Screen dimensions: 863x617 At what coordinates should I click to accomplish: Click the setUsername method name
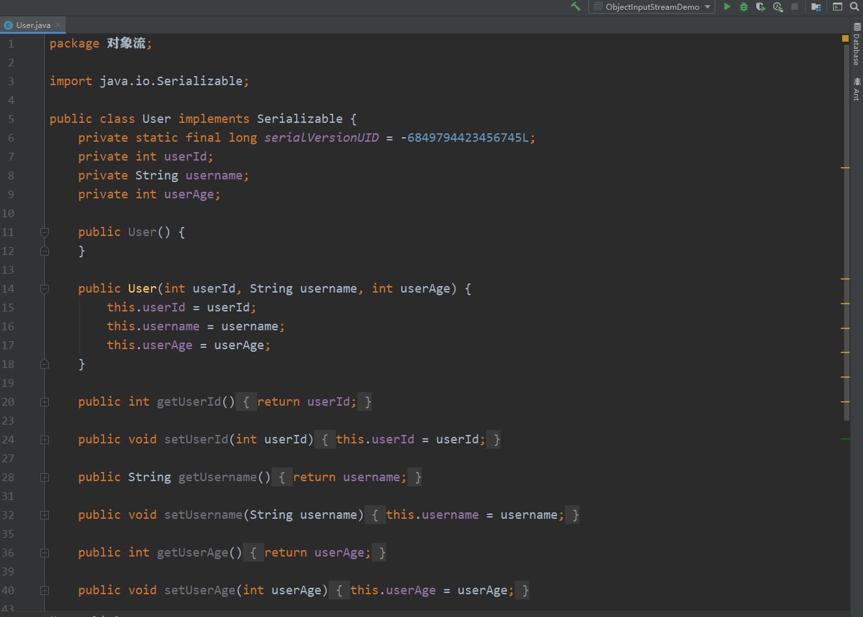[x=203, y=515]
